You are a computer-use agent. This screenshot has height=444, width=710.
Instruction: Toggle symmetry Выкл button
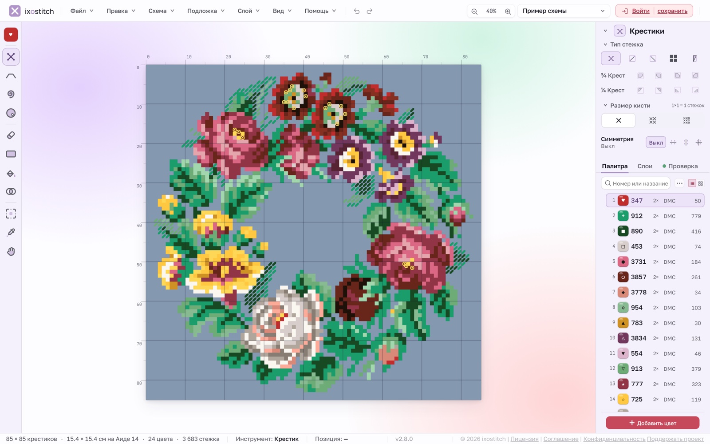[x=655, y=143]
